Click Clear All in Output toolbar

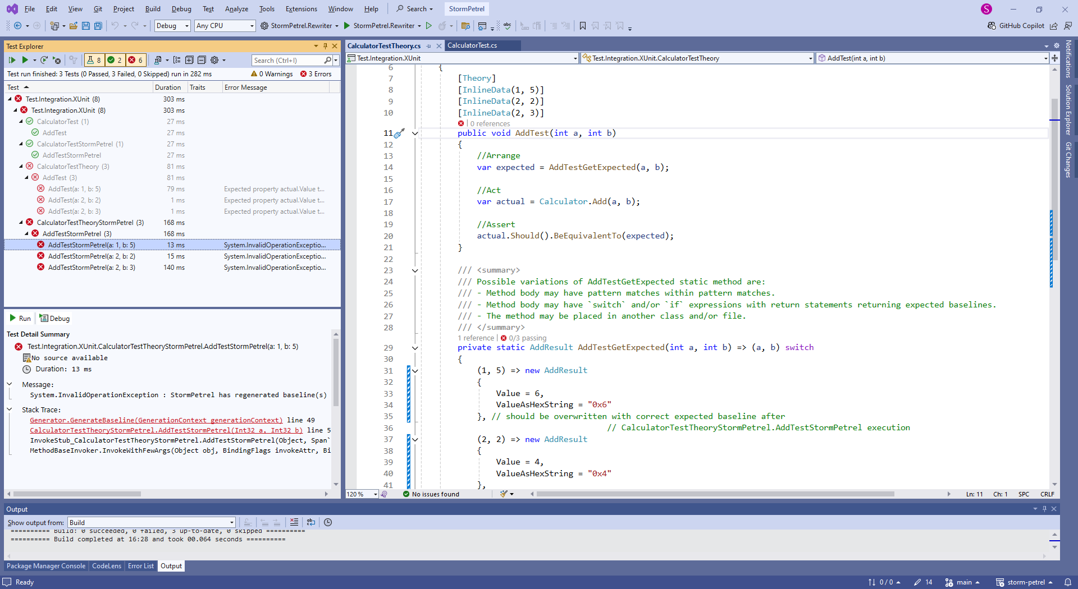click(x=294, y=522)
